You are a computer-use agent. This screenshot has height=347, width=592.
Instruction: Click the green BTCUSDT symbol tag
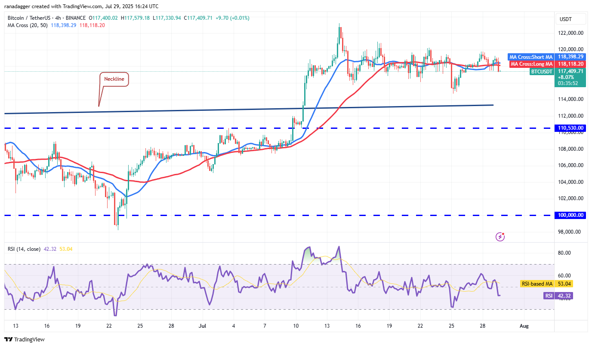click(542, 71)
